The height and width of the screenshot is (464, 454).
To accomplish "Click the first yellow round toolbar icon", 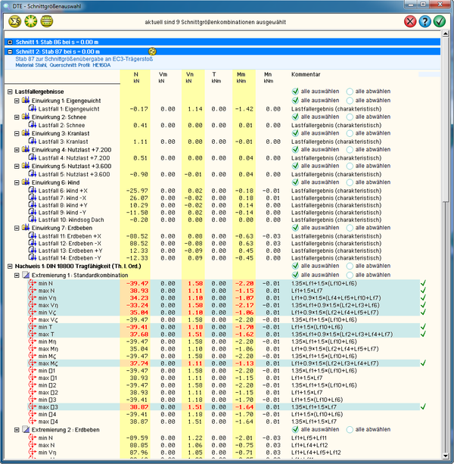I will pos(13,20).
